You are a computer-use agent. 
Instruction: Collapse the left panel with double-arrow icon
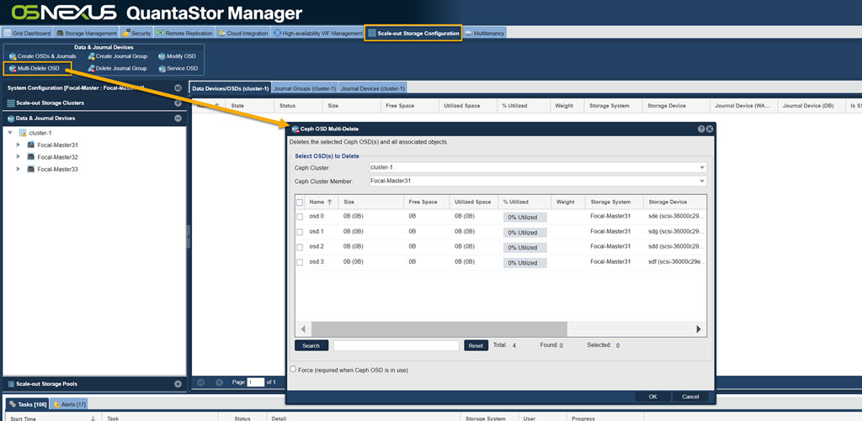[178, 88]
